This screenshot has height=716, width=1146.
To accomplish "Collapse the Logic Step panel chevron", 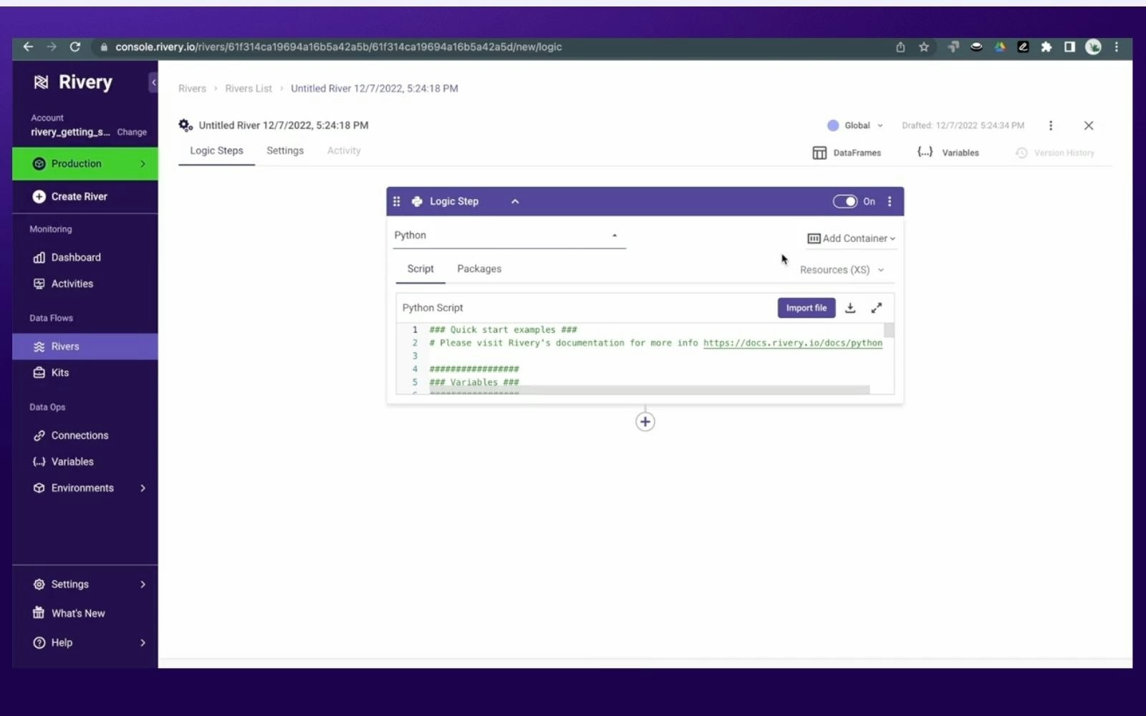I will tap(515, 201).
